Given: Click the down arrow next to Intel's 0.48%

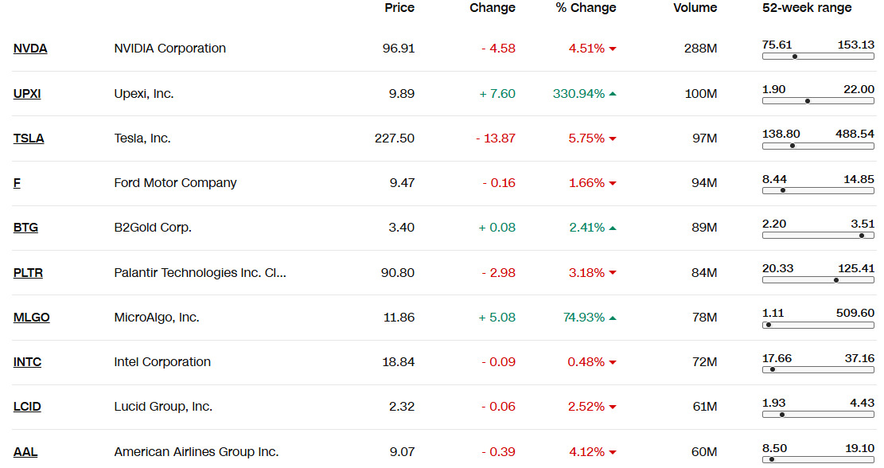Looking at the screenshot, I should click(613, 363).
